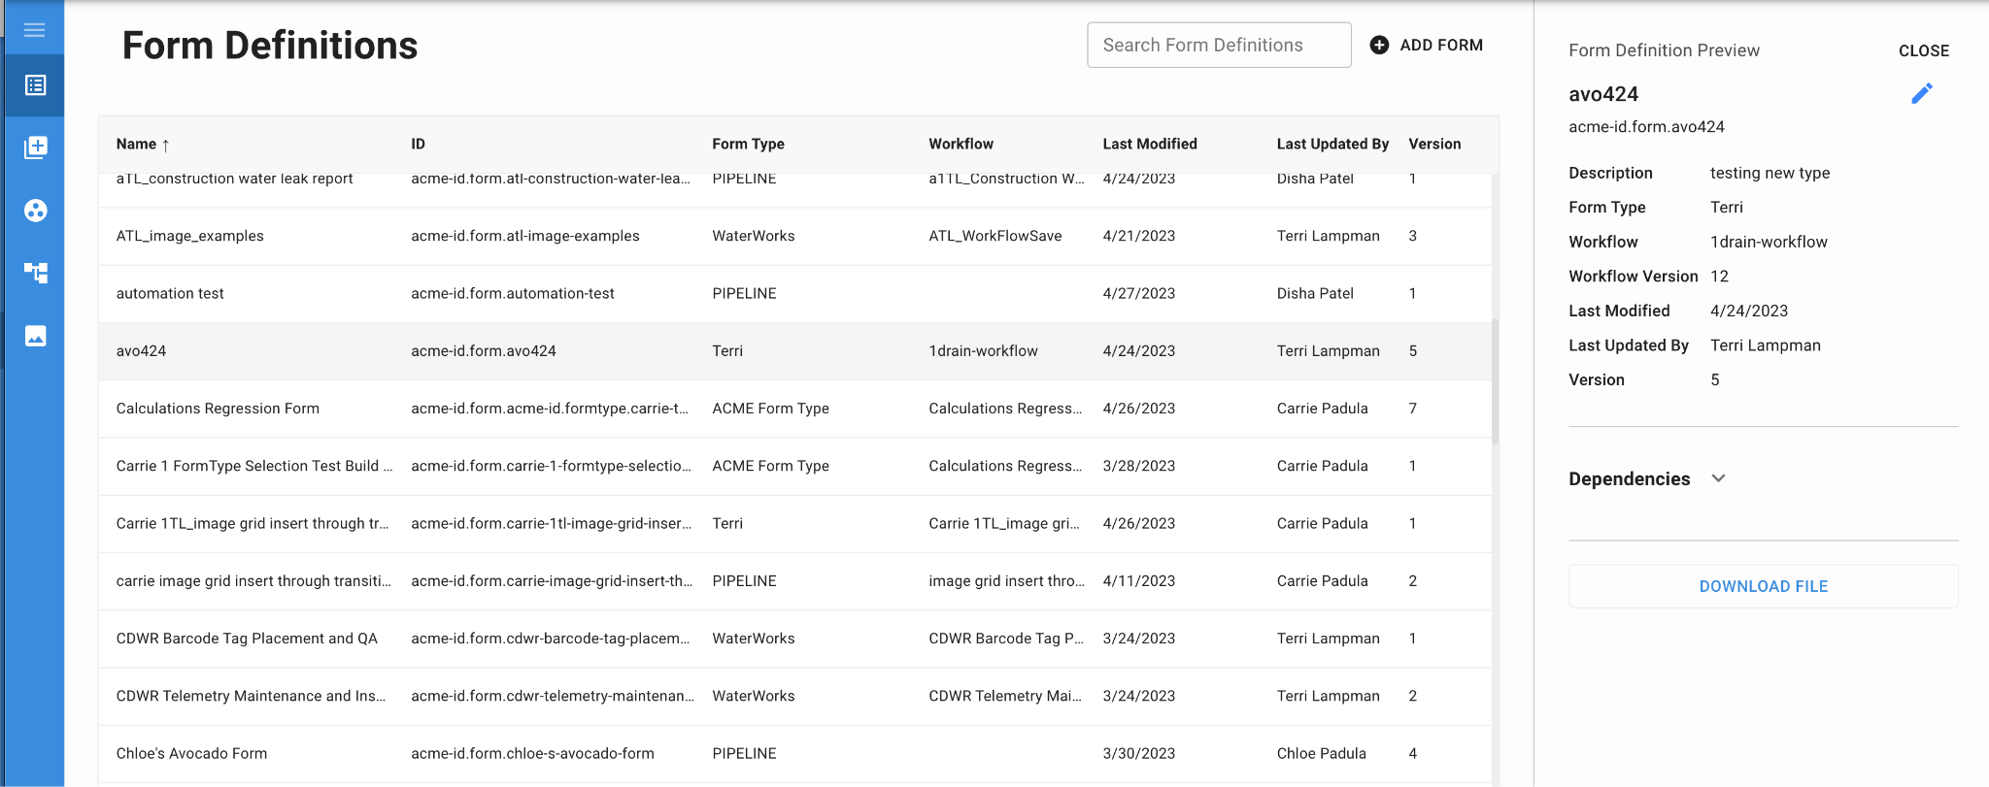This screenshot has width=1989, height=787.
Task: Click the add library sidebar icon
Action: coord(35,148)
